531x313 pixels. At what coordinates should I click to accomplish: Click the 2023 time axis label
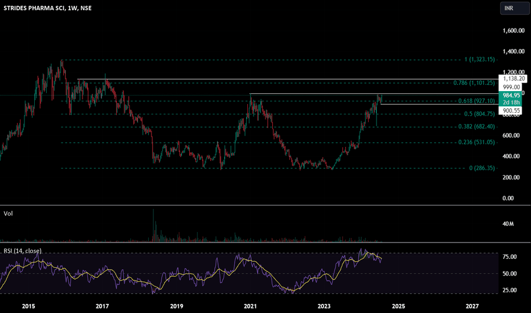point(324,306)
